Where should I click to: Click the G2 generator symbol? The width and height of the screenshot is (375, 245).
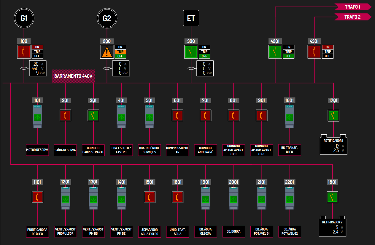pyautogui.click(x=107, y=18)
